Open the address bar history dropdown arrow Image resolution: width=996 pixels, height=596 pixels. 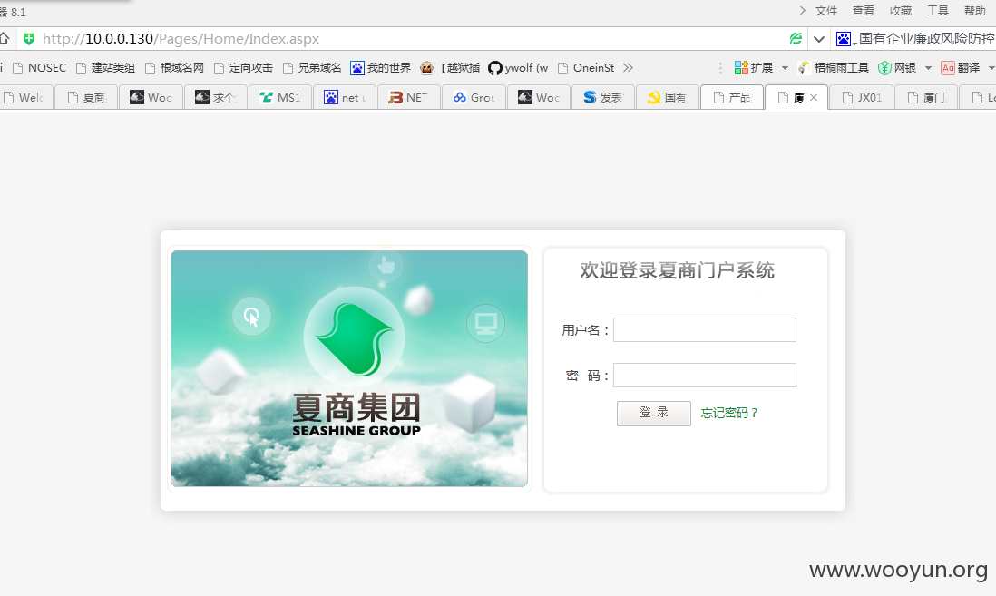point(819,39)
